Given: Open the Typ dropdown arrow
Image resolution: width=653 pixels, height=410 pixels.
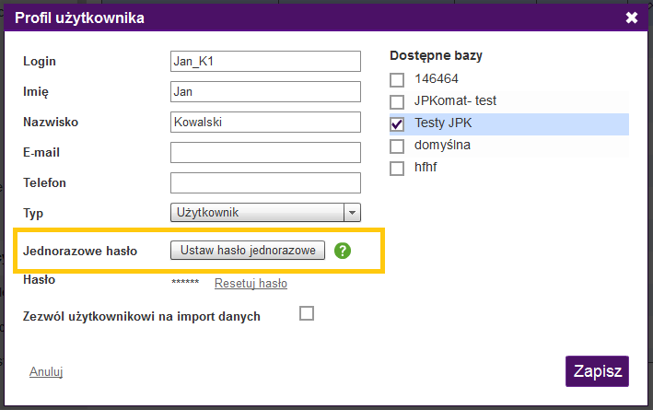Looking at the screenshot, I should coord(352,213).
